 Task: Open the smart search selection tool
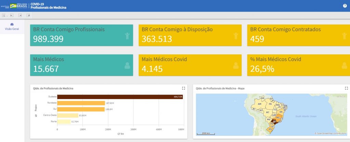(4, 15)
